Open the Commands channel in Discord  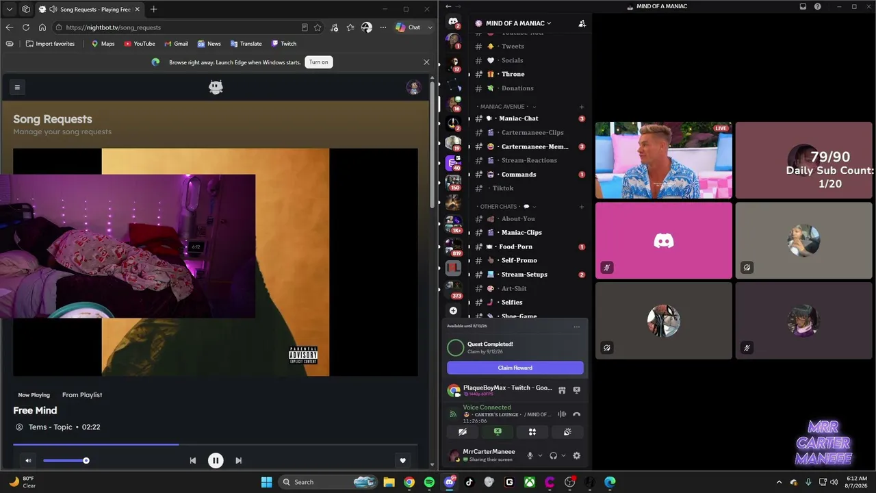[528, 175]
